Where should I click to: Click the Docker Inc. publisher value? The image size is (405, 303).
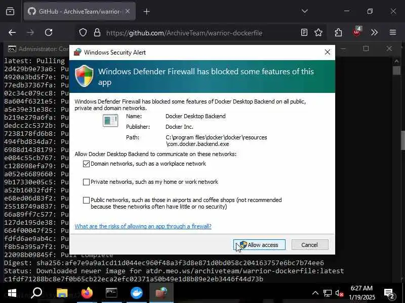(179, 127)
